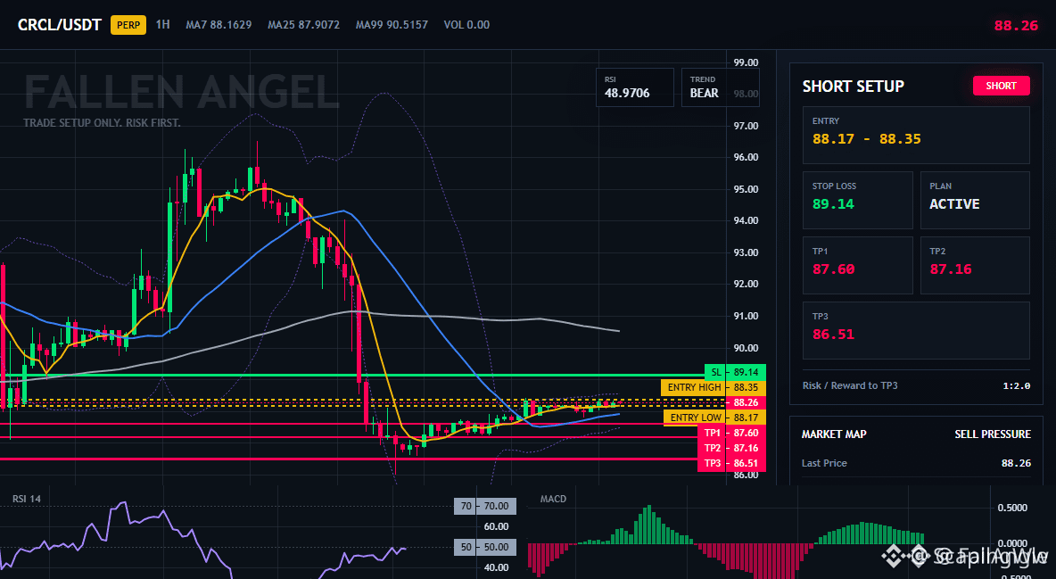Click the RSI 14 pane label
The width and height of the screenshot is (1056, 579).
click(26, 499)
